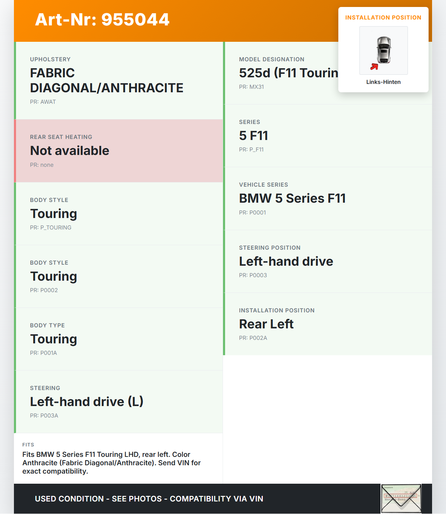Select the 5 F11 series value
This screenshot has height=514, width=446.
[254, 135]
